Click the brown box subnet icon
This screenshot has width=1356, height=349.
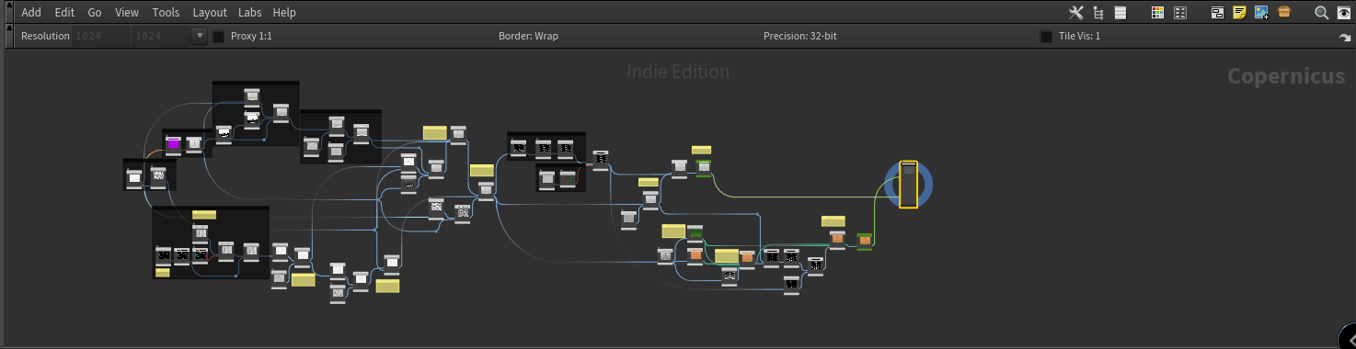coord(1283,13)
